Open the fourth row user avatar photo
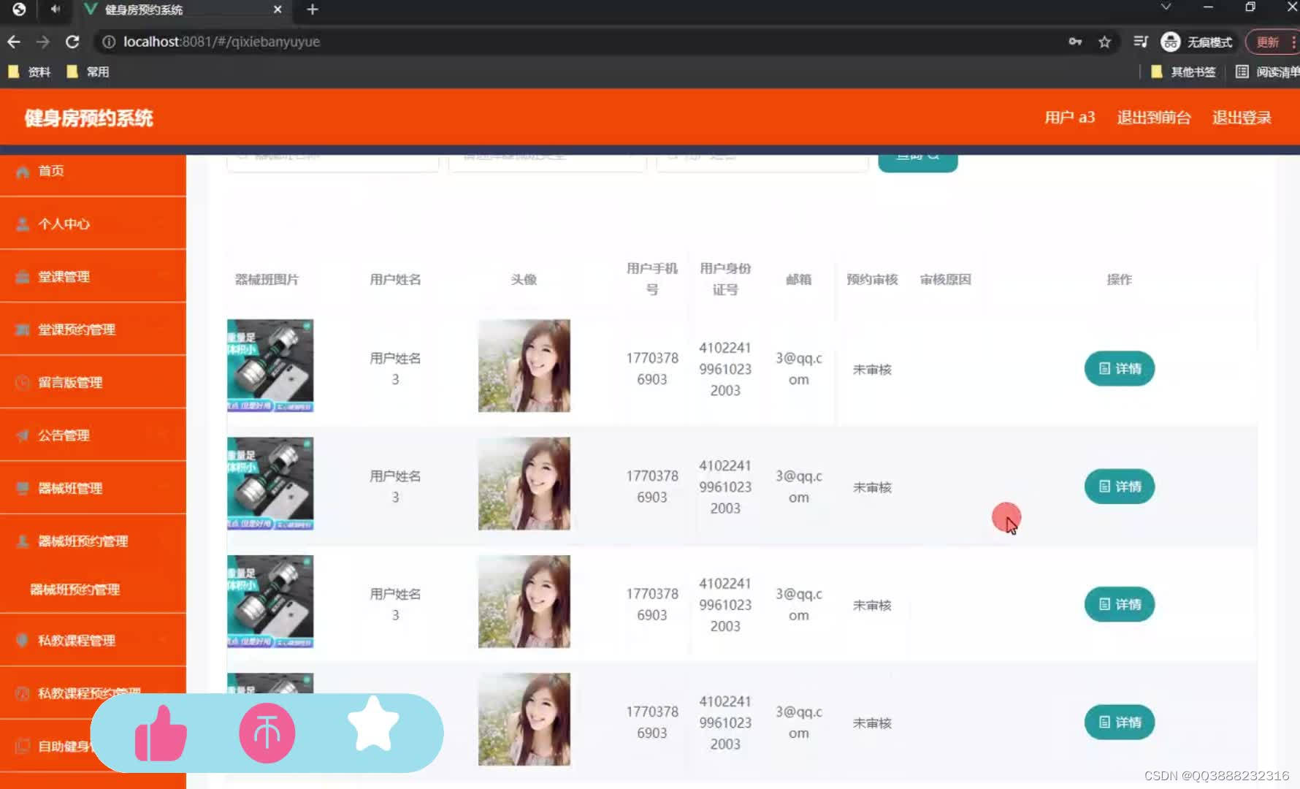 [x=524, y=720]
